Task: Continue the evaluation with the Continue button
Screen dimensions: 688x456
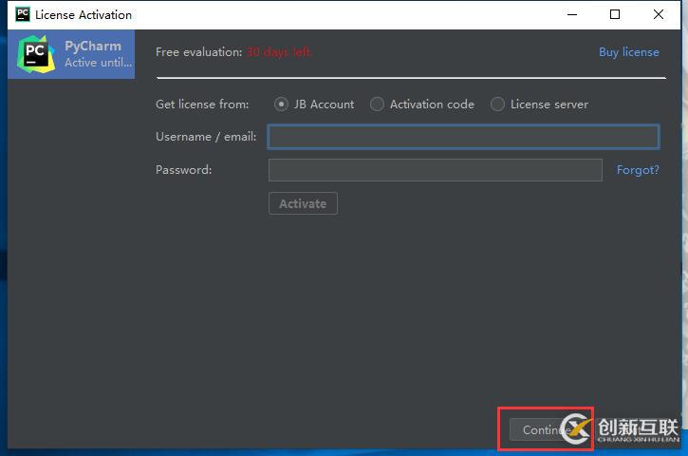Action: (547, 429)
